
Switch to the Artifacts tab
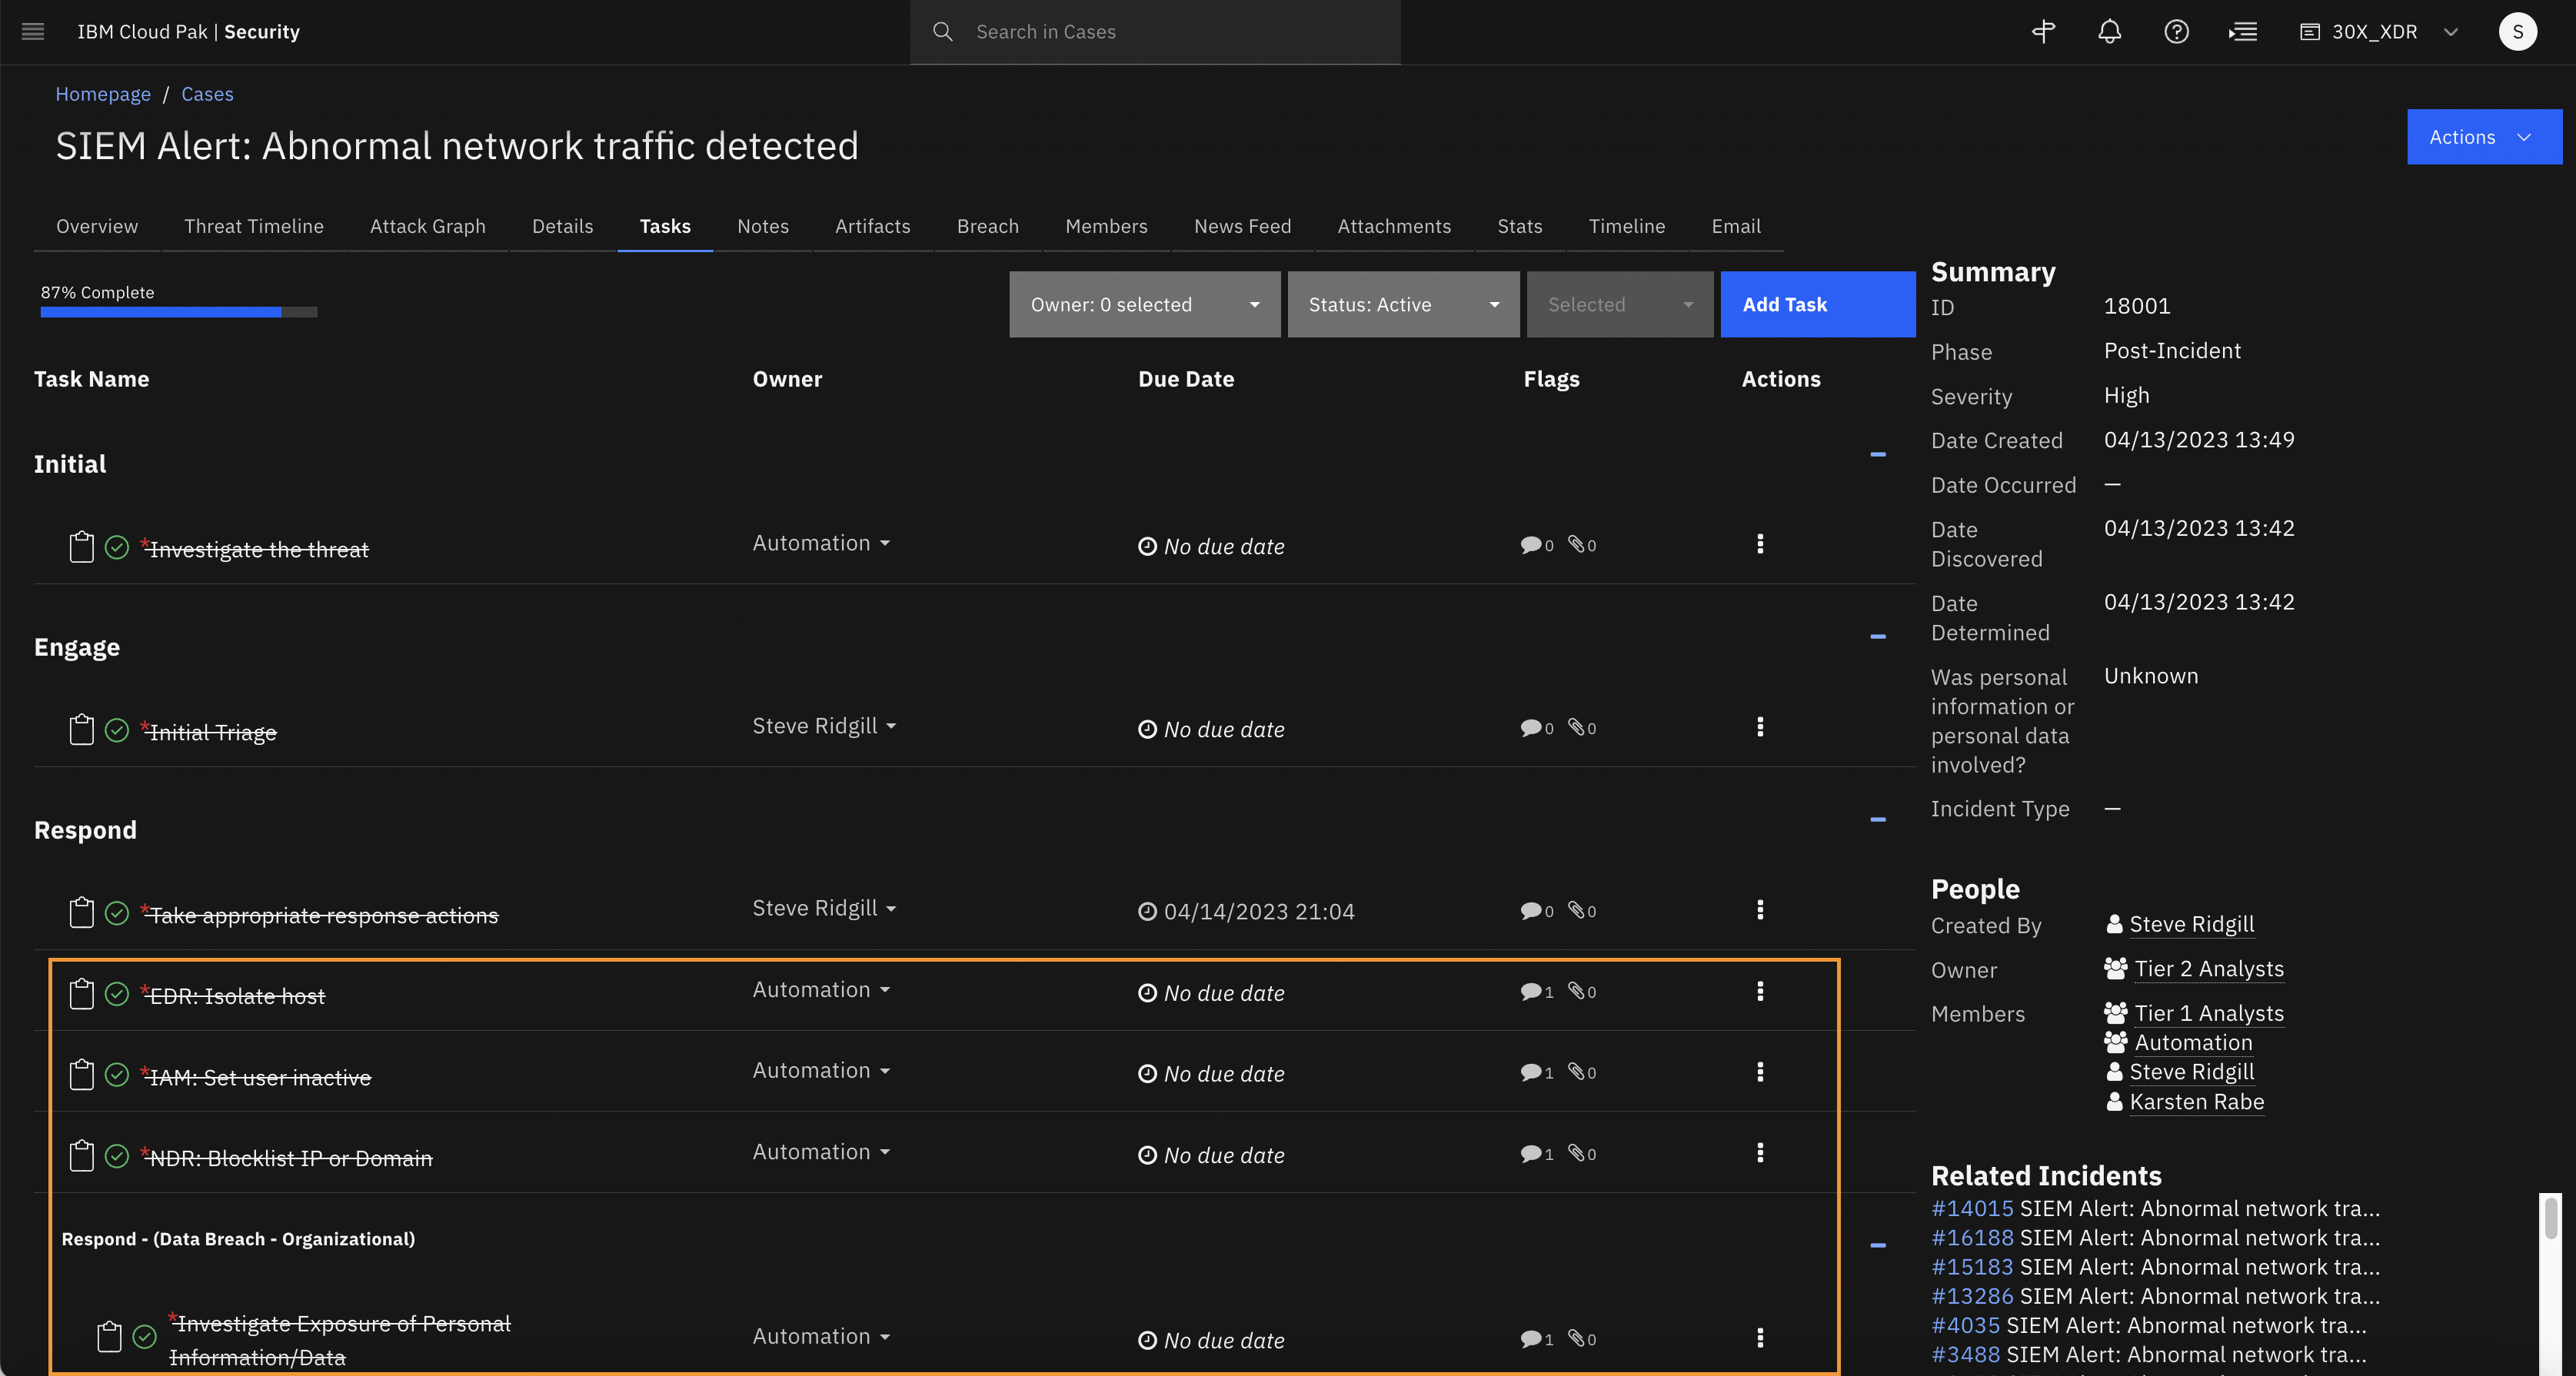tap(872, 226)
